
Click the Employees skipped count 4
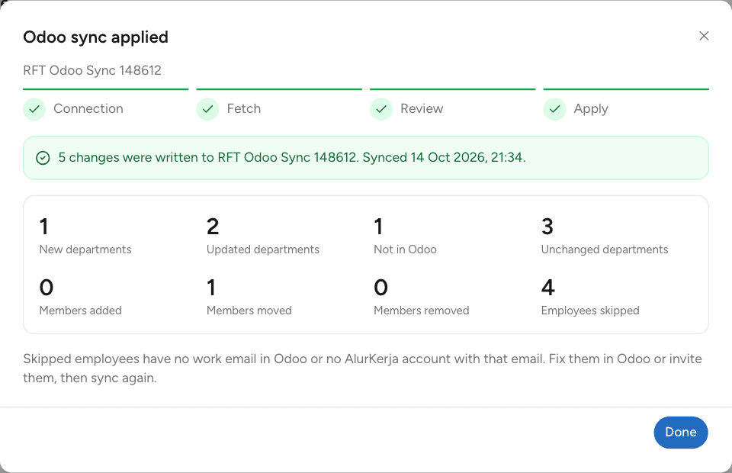pyautogui.click(x=548, y=288)
